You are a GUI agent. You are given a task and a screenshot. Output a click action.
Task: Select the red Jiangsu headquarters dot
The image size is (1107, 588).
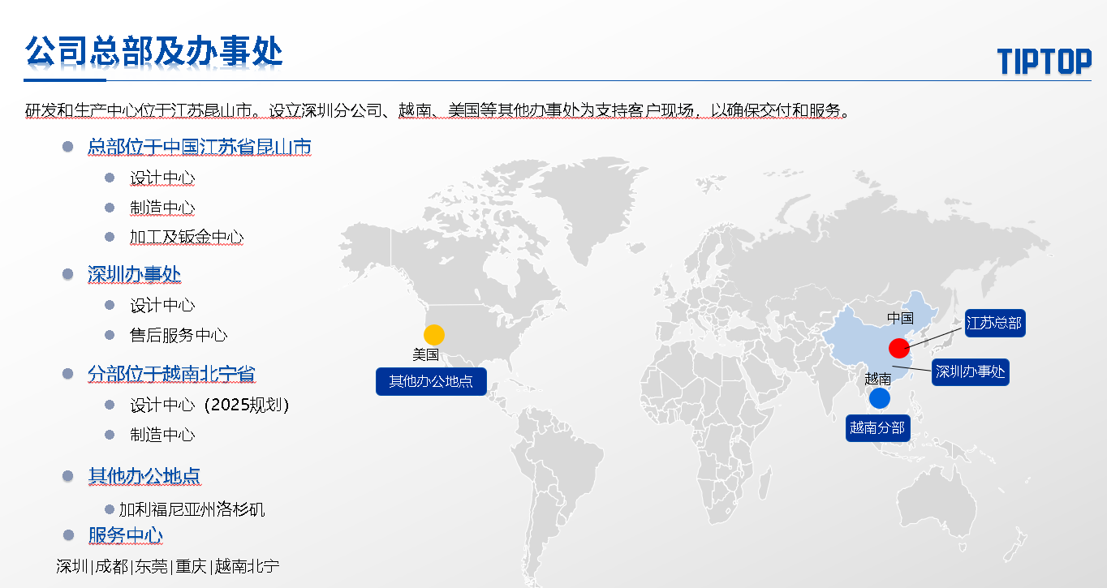899,348
